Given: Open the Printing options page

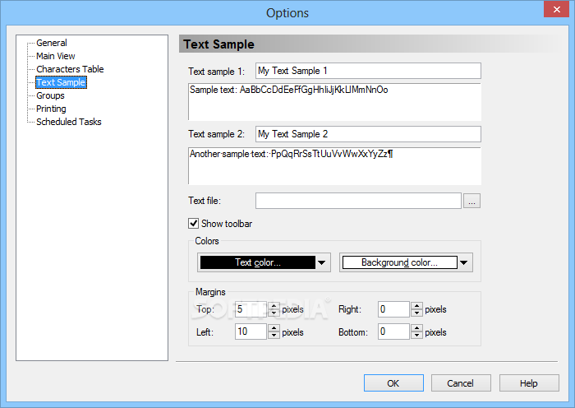Looking at the screenshot, I should click(x=51, y=109).
